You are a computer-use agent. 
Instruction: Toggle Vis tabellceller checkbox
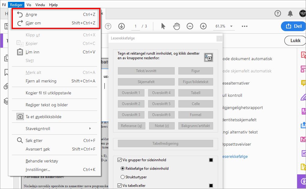[119, 186]
